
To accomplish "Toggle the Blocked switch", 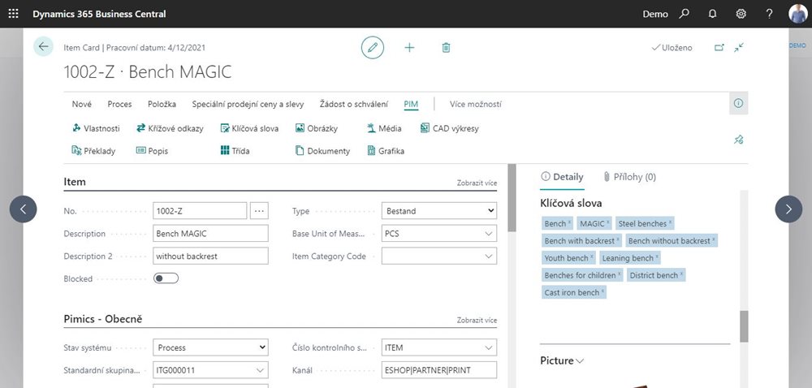I will [x=166, y=278].
